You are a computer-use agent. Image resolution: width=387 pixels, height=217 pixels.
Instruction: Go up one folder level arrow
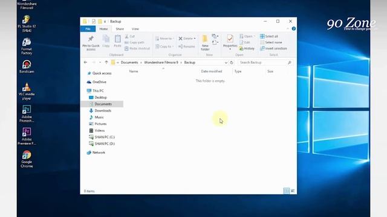106,63
